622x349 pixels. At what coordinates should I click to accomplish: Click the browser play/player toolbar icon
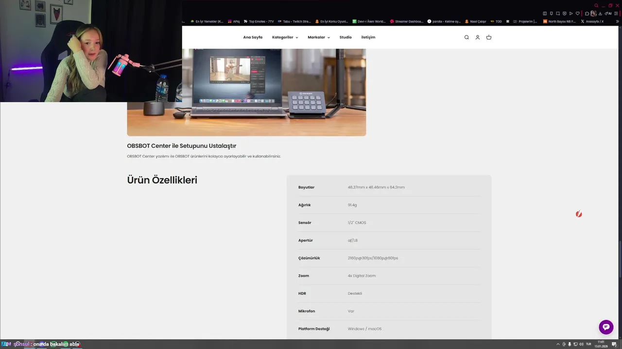tap(571, 14)
